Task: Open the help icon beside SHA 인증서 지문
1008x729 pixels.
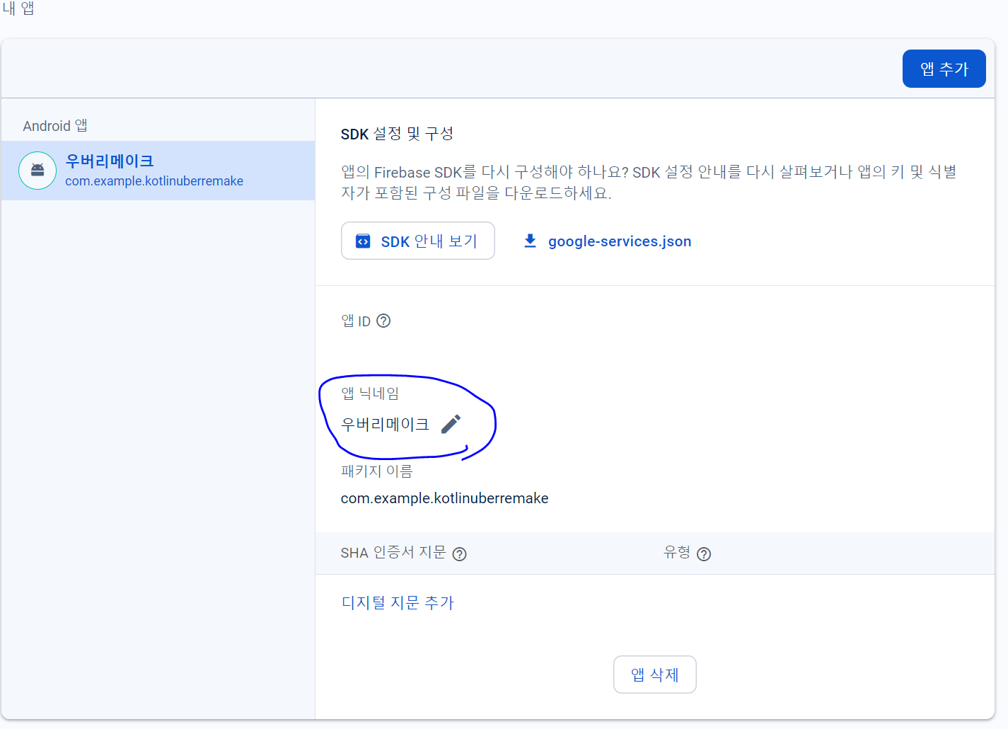Action: pos(459,554)
